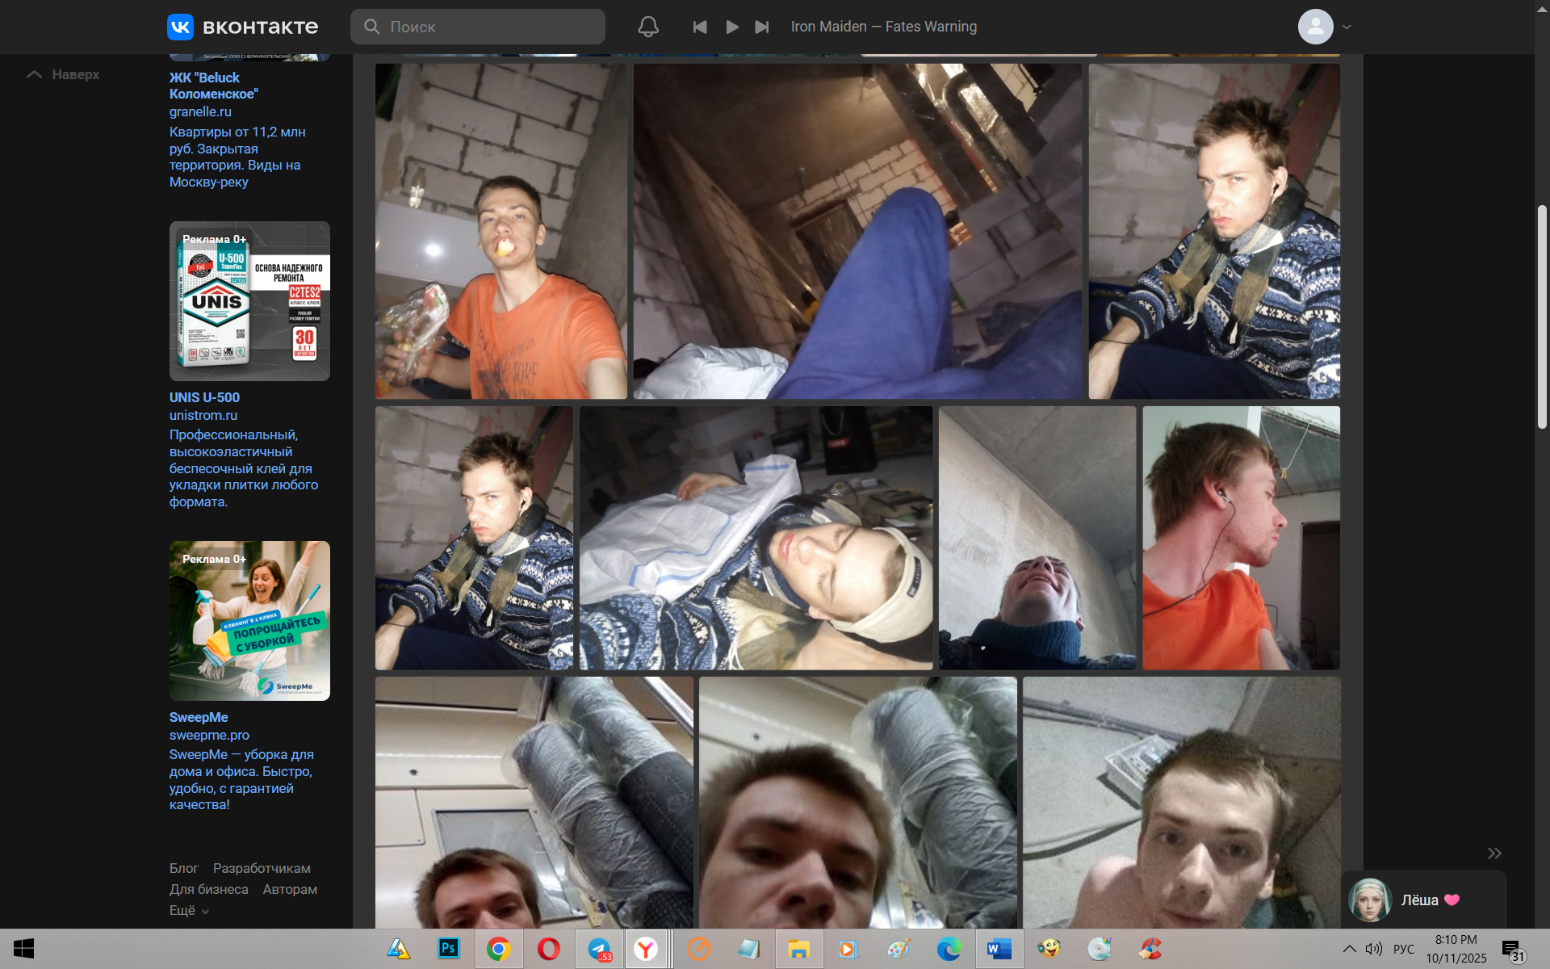Open Photoshop from the taskbar
1550x969 pixels.
448,949
